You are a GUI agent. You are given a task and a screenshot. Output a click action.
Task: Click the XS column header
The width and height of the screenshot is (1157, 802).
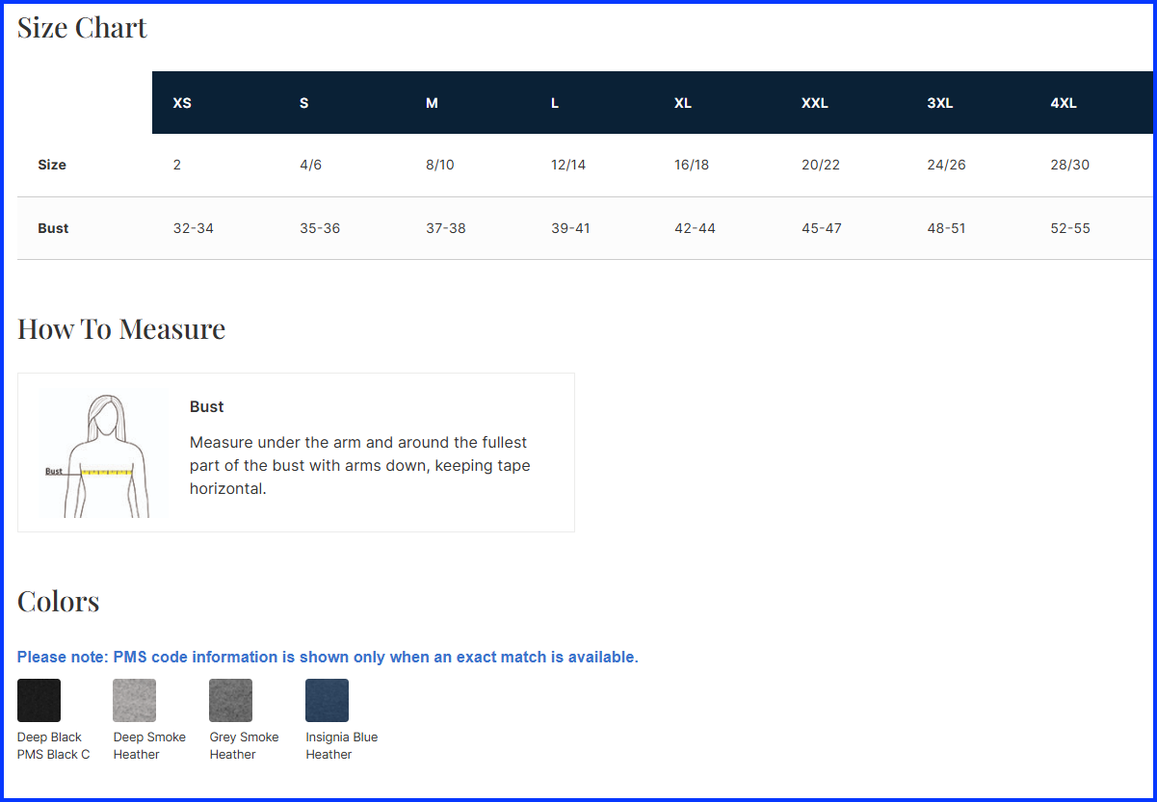coord(182,103)
